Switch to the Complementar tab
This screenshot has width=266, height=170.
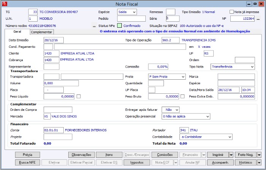click(x=42, y=32)
